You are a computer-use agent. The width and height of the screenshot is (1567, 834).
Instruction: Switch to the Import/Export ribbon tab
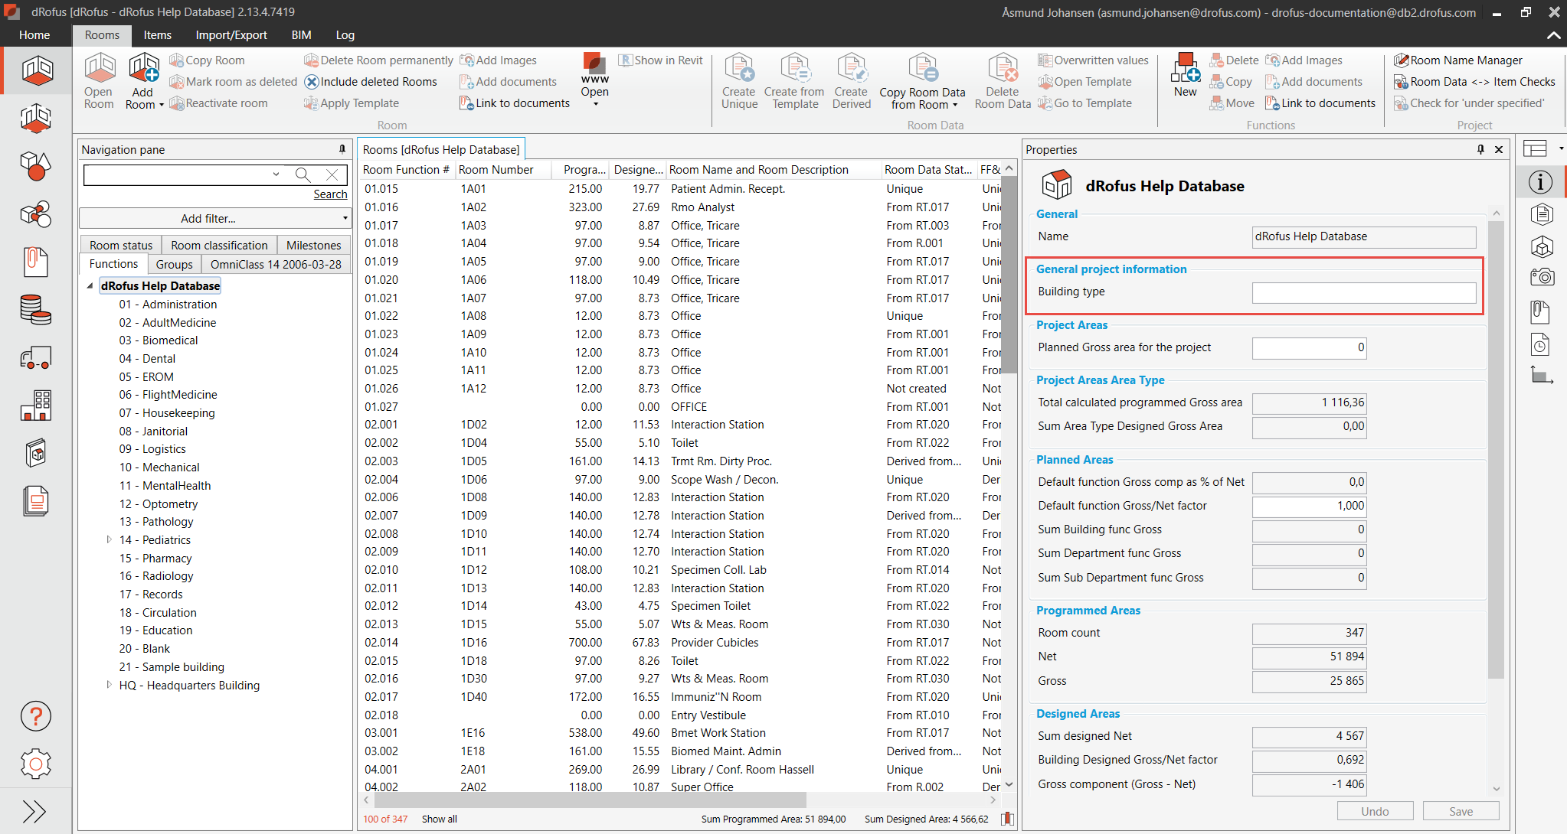point(231,35)
